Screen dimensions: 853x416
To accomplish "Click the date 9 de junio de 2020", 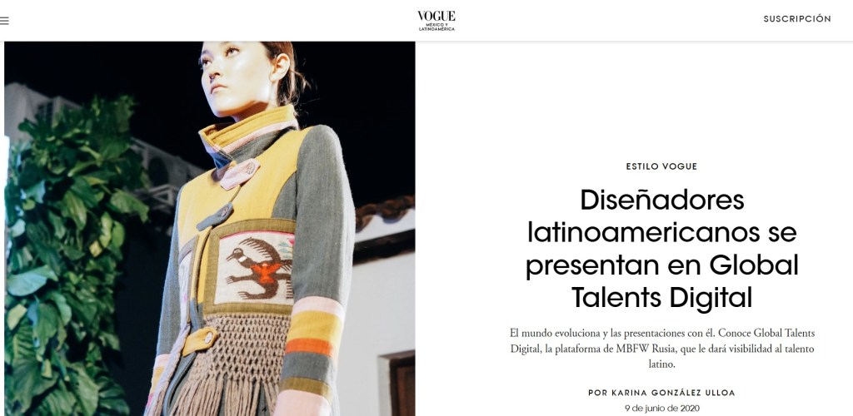I will point(662,408).
